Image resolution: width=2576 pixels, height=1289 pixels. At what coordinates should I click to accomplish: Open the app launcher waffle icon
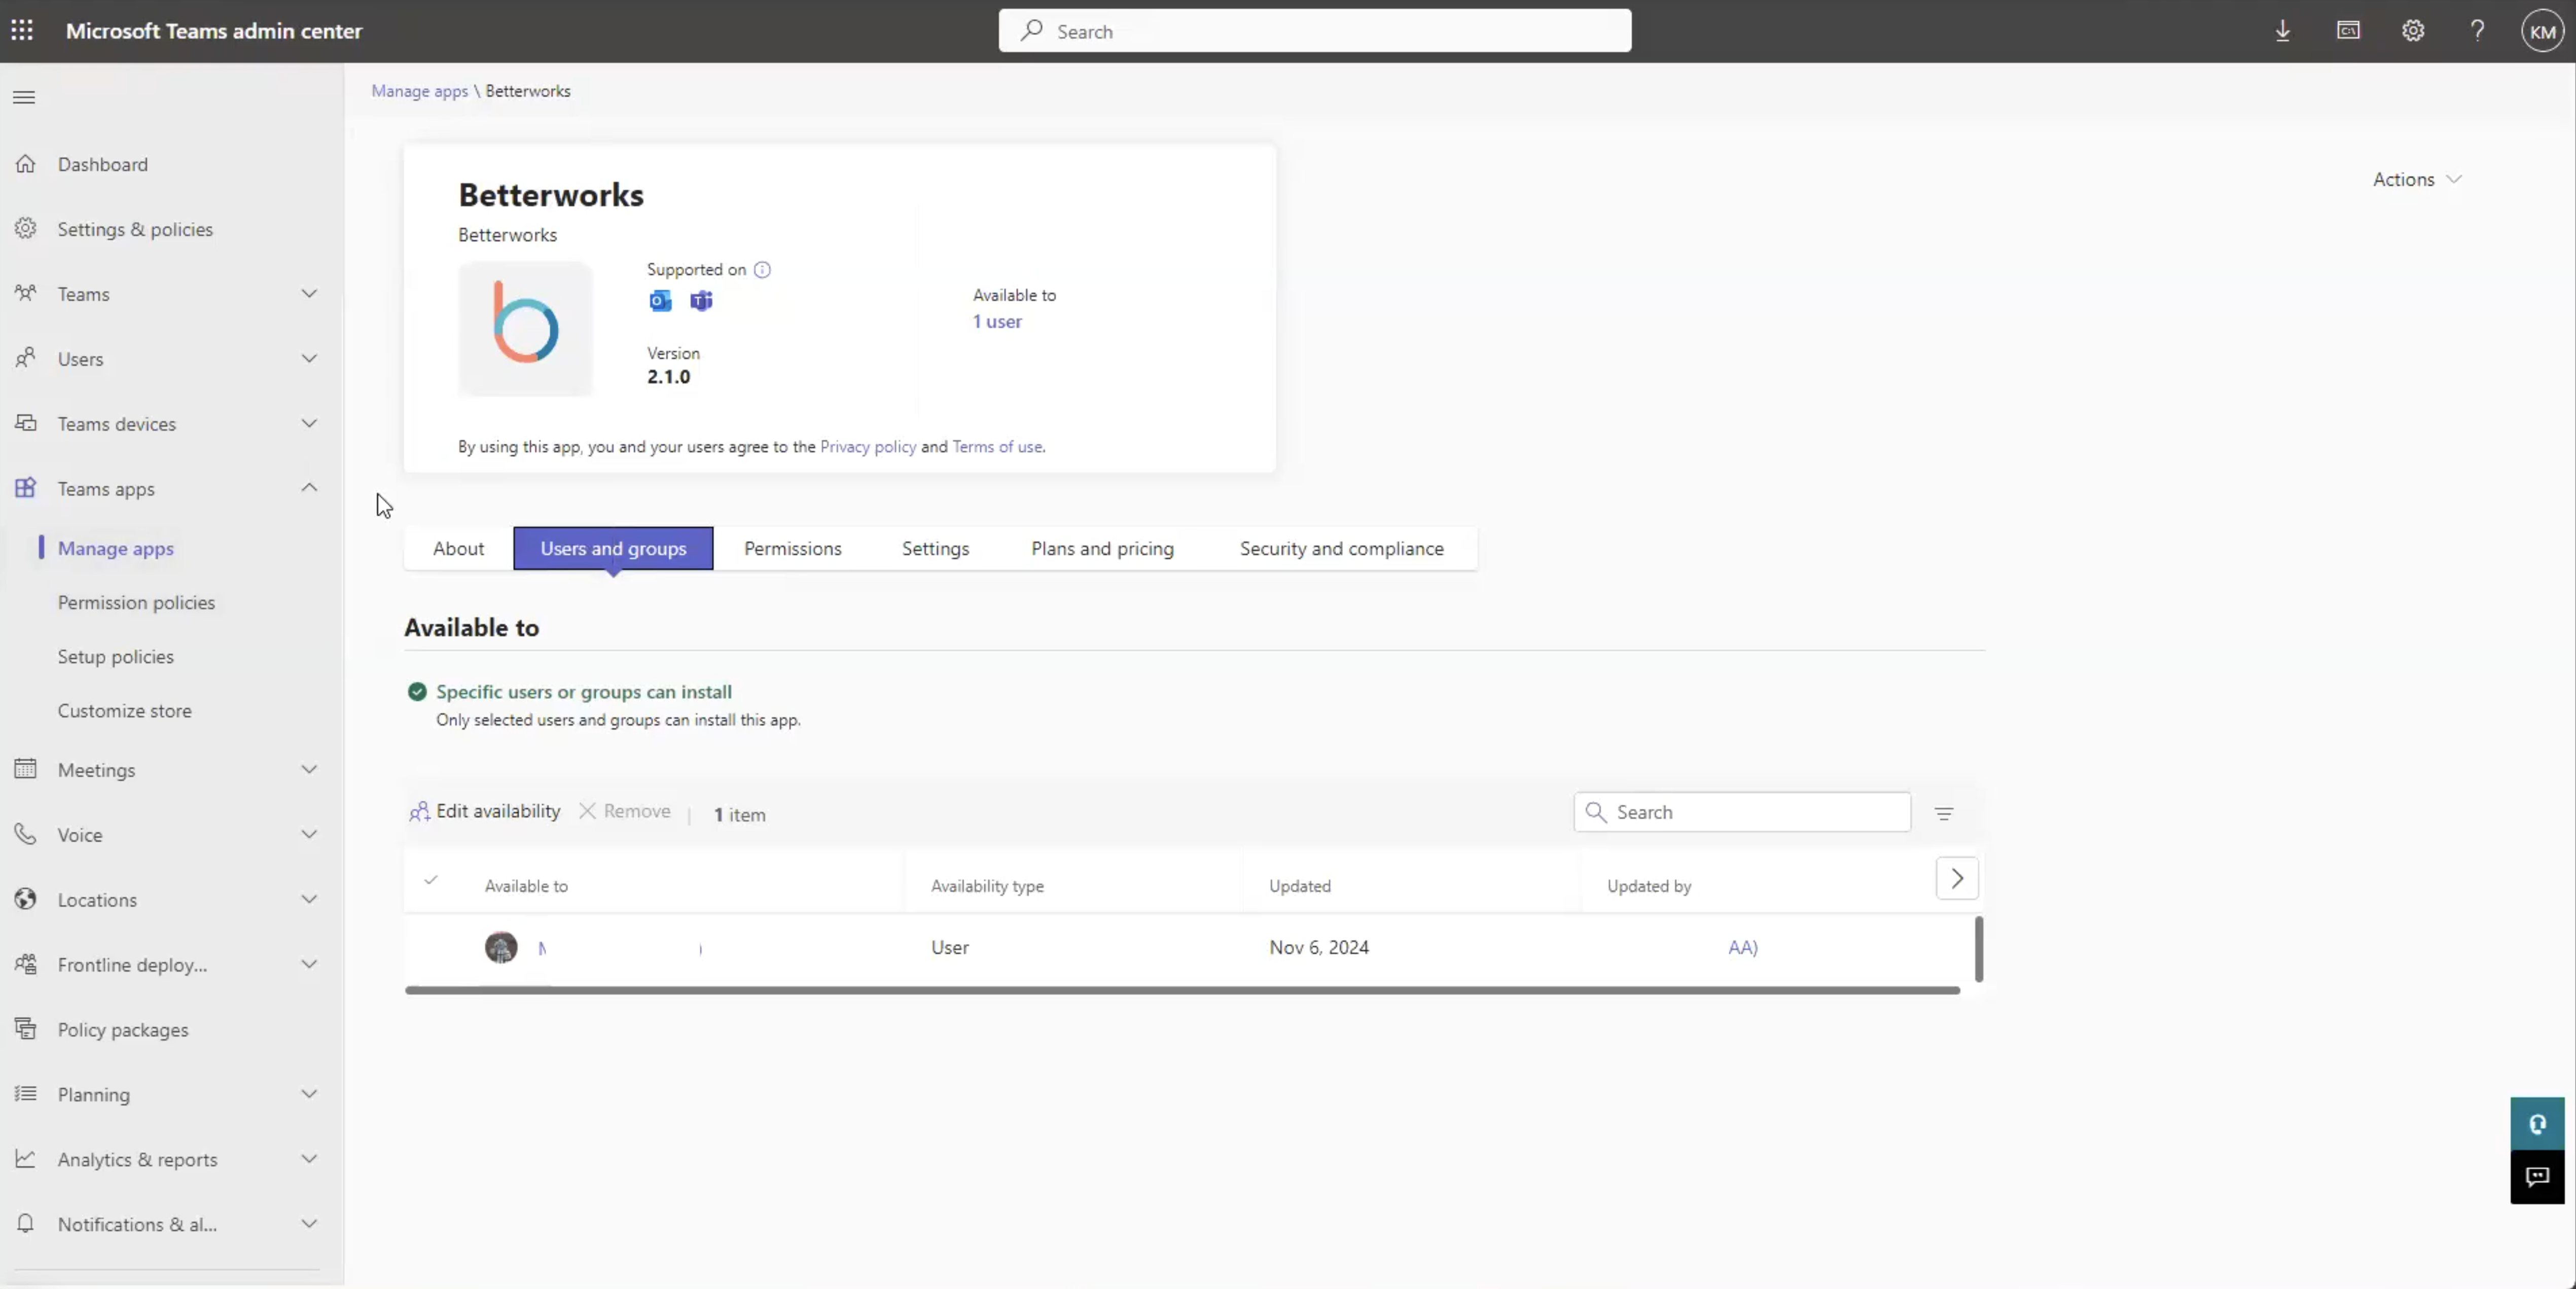click(x=22, y=31)
